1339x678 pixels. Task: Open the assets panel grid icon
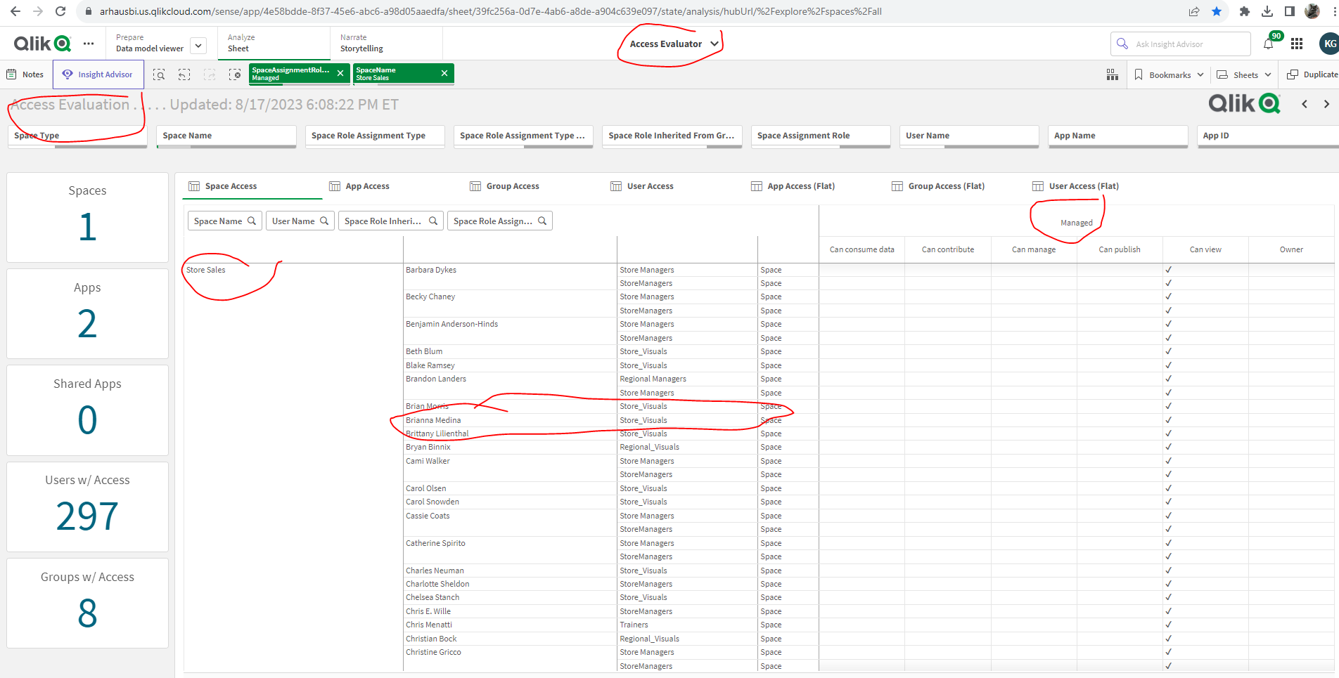point(1112,74)
